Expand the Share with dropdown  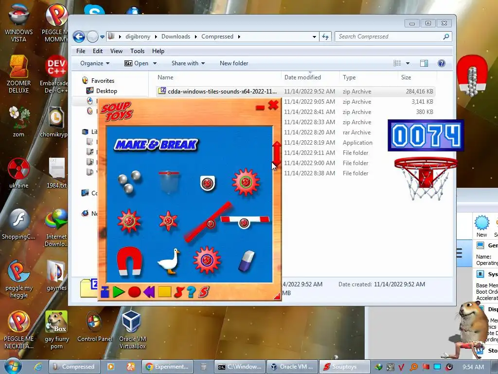[x=188, y=63]
